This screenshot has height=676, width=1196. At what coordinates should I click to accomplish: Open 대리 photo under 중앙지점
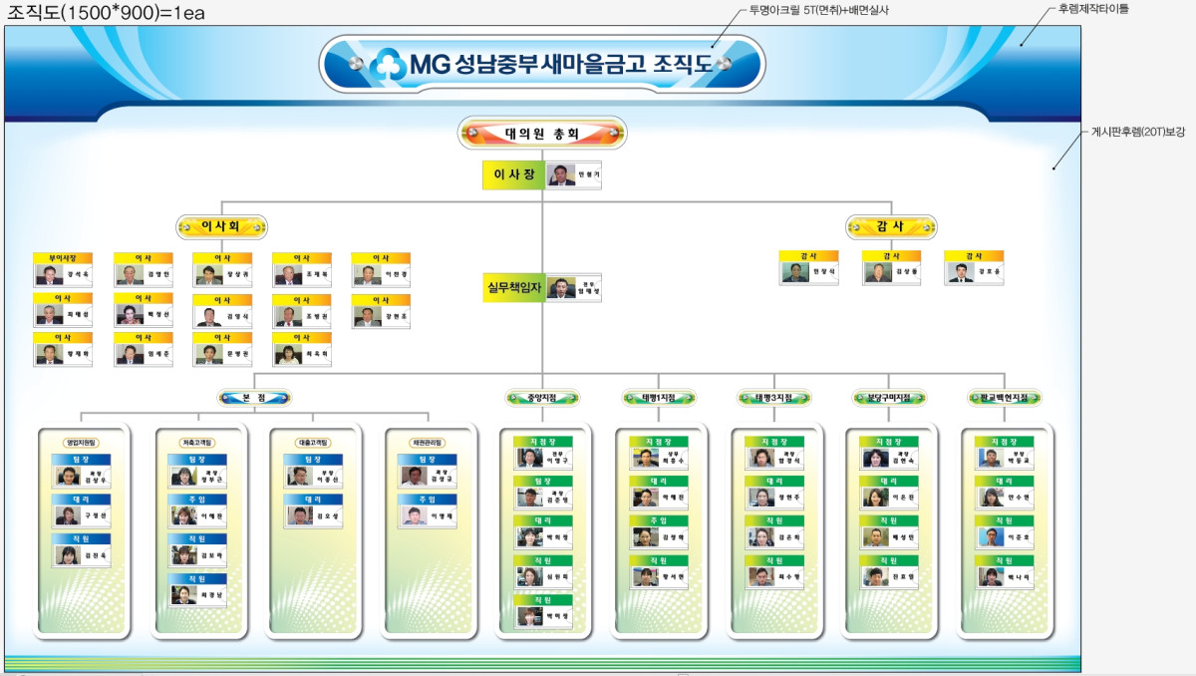529,538
